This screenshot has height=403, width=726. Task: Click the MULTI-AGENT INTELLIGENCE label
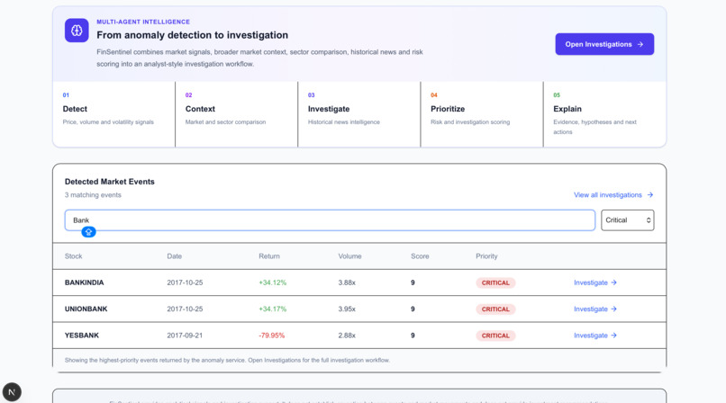(x=143, y=22)
